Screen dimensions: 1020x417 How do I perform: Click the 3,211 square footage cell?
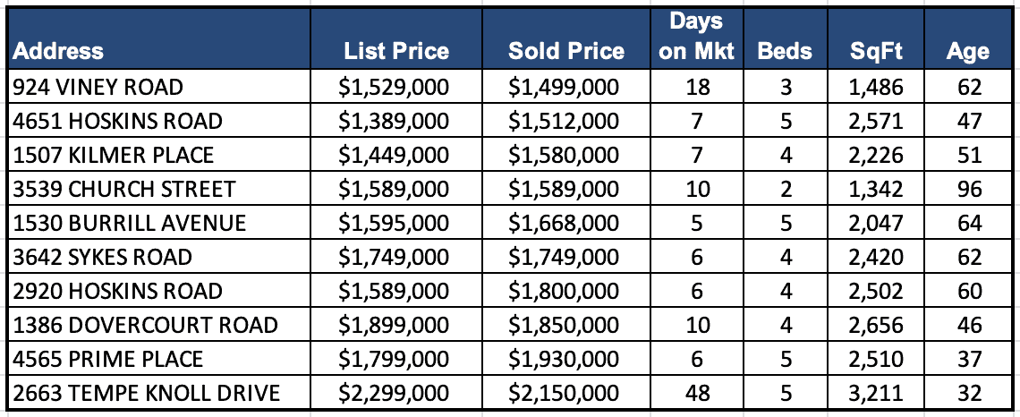(x=876, y=393)
